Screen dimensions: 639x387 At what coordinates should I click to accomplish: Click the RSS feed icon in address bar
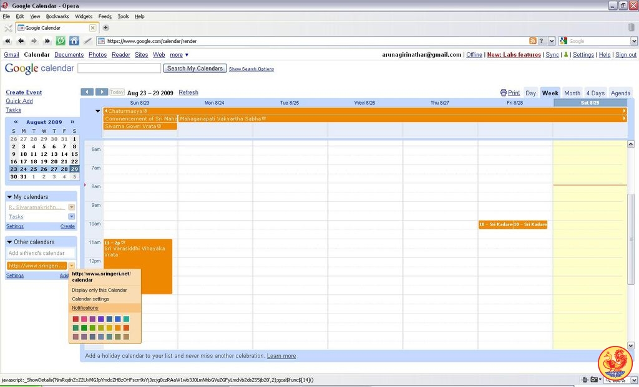(x=533, y=41)
